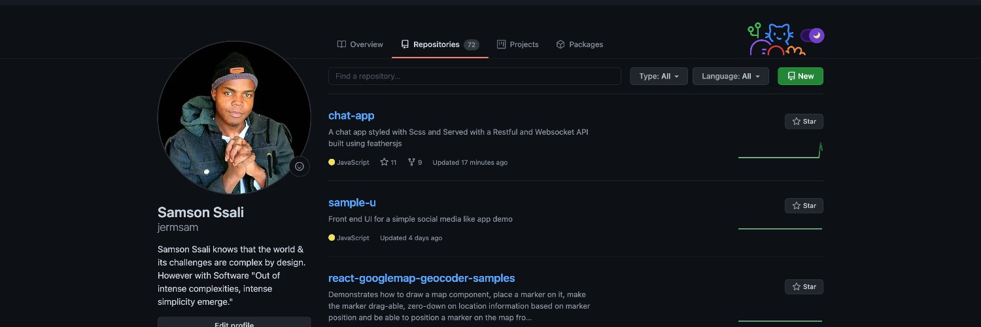The width and height of the screenshot is (981, 327).
Task: Click the Projects board icon
Action: pyautogui.click(x=502, y=44)
